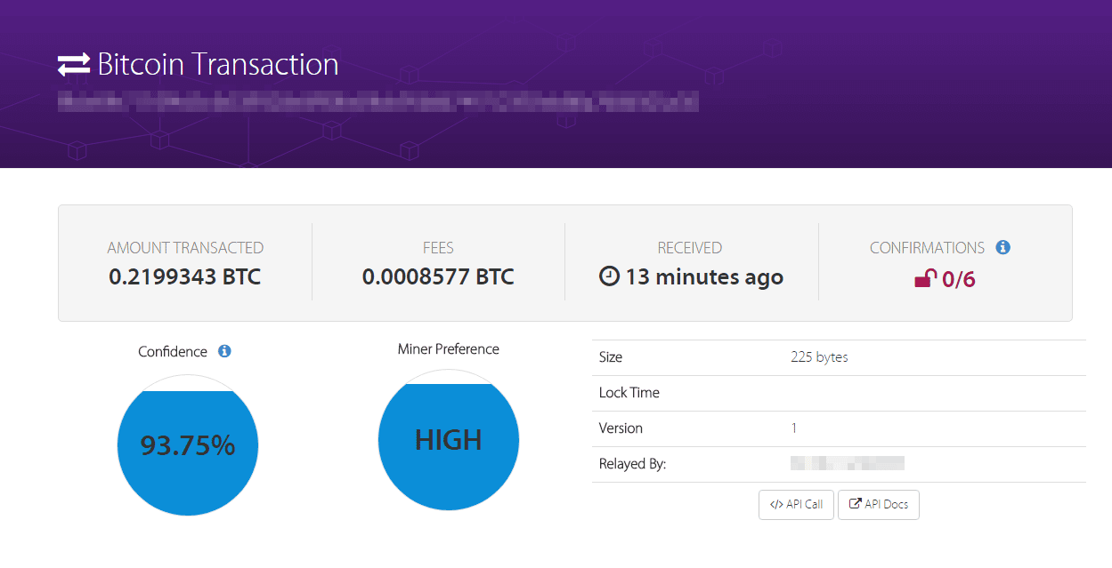The width and height of the screenshot is (1112, 568).
Task: Click the blurred Relayed By address
Action: (848, 463)
